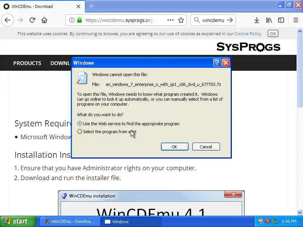Viewport: 303px width, 227px height.
Task: Accept cookies with the OK button
Action: pos(273,34)
